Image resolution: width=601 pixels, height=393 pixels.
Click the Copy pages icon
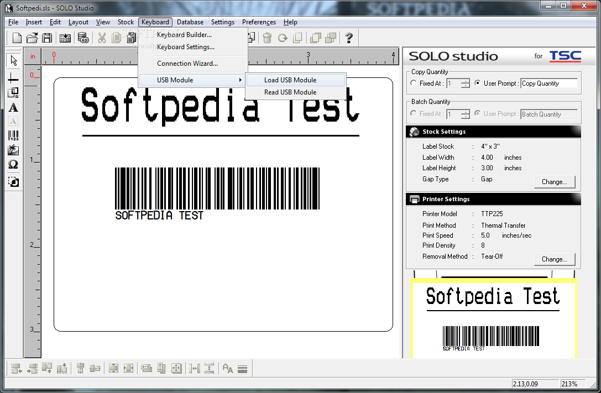click(x=117, y=38)
